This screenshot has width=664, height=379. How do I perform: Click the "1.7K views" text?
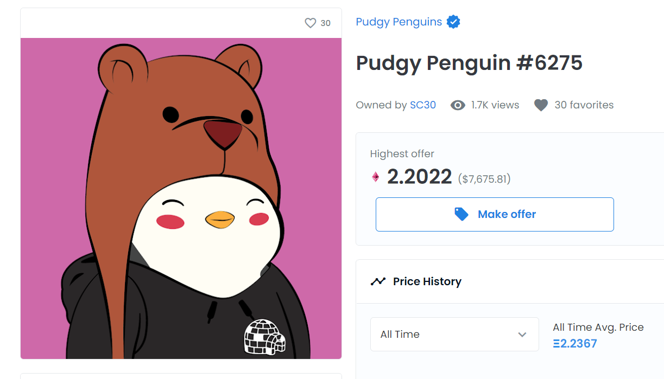pyautogui.click(x=495, y=105)
